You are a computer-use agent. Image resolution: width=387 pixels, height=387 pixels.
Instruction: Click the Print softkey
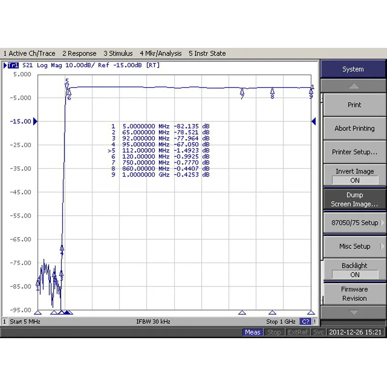click(355, 105)
